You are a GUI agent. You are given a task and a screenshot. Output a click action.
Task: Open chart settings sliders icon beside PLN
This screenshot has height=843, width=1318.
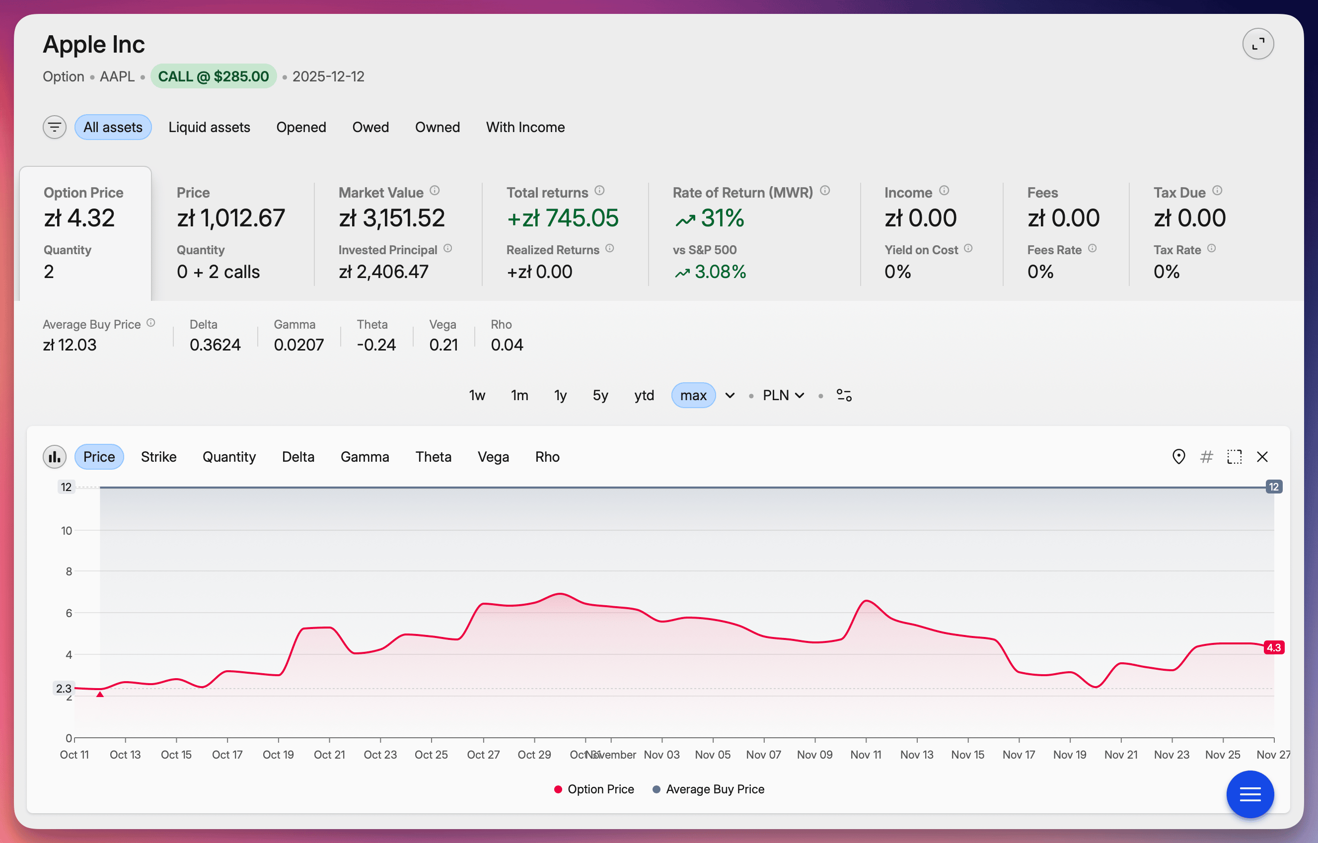844,395
